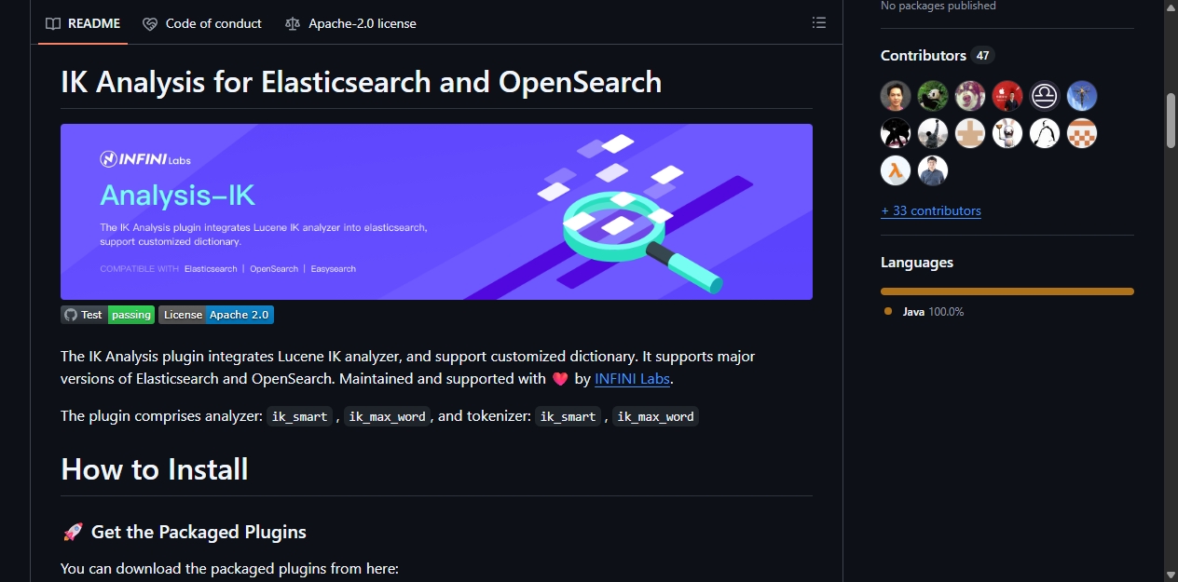Click the License Apache 2.0 badge

pos(216,315)
